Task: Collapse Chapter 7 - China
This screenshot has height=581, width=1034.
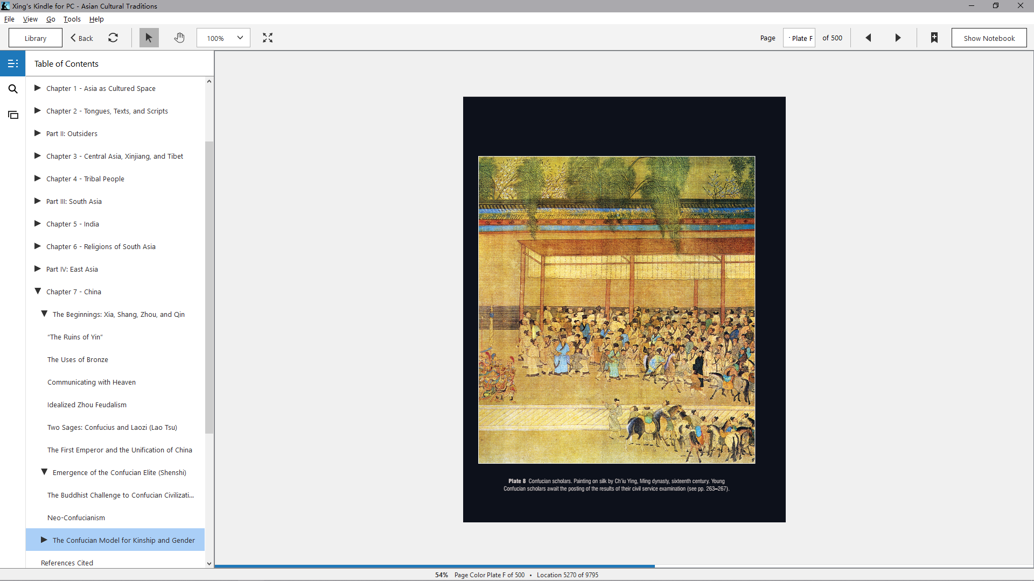Action: (x=38, y=292)
